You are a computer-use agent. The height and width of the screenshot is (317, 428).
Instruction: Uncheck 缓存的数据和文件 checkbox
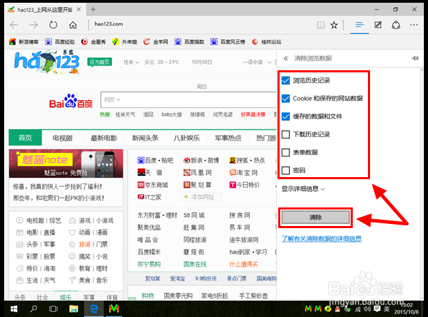click(x=286, y=116)
